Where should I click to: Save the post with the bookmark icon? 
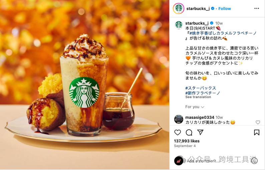tap(257, 132)
